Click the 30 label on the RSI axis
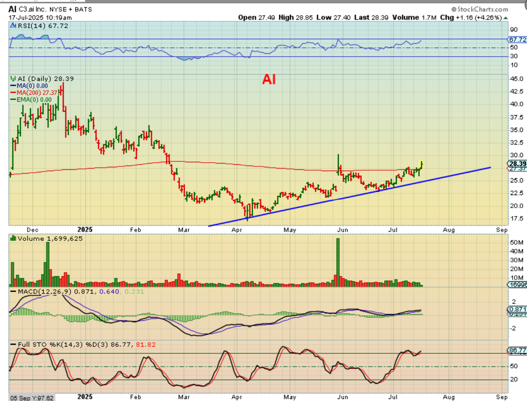527x401 pixels. (x=514, y=56)
